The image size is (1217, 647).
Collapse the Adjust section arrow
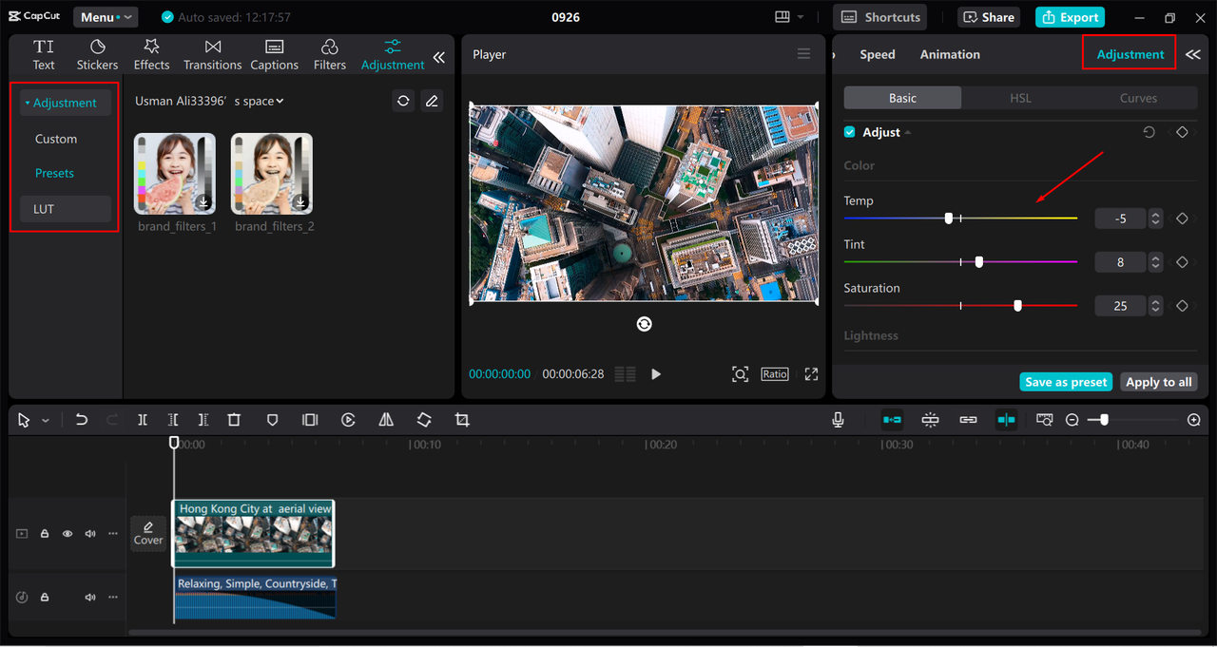(907, 132)
